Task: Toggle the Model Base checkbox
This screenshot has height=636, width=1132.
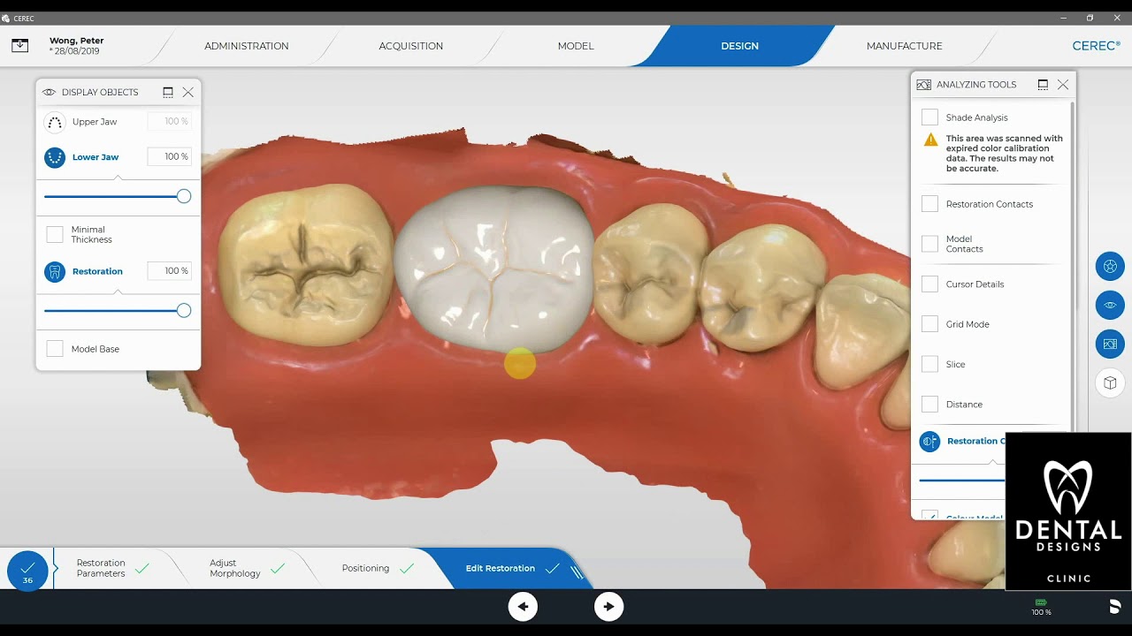Action: pos(55,349)
